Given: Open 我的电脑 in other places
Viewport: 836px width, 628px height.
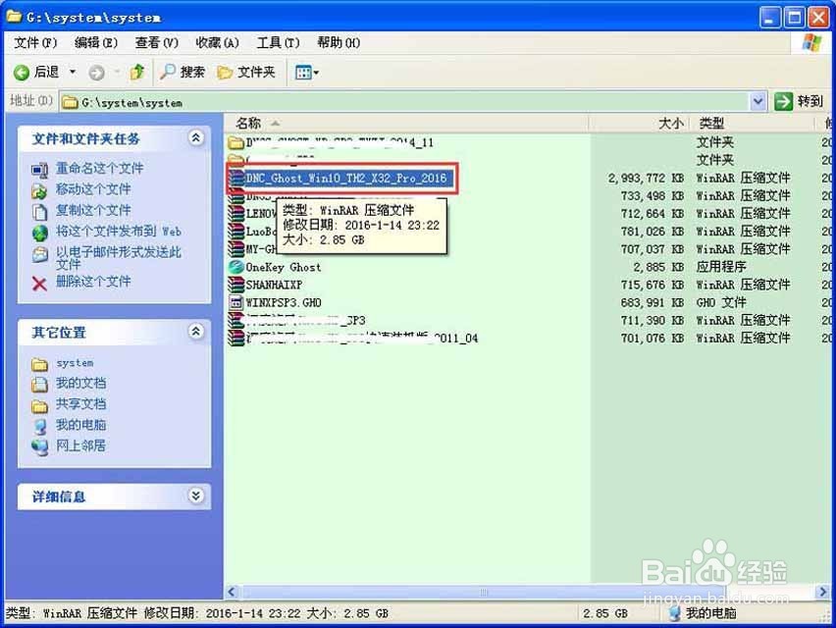Looking at the screenshot, I should coord(81,424).
